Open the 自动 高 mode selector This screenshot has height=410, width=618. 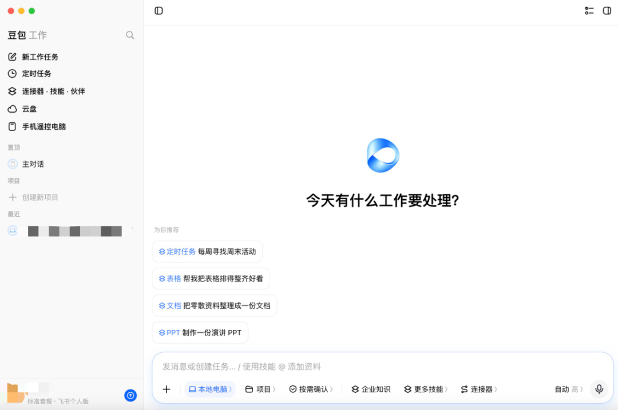tap(568, 389)
